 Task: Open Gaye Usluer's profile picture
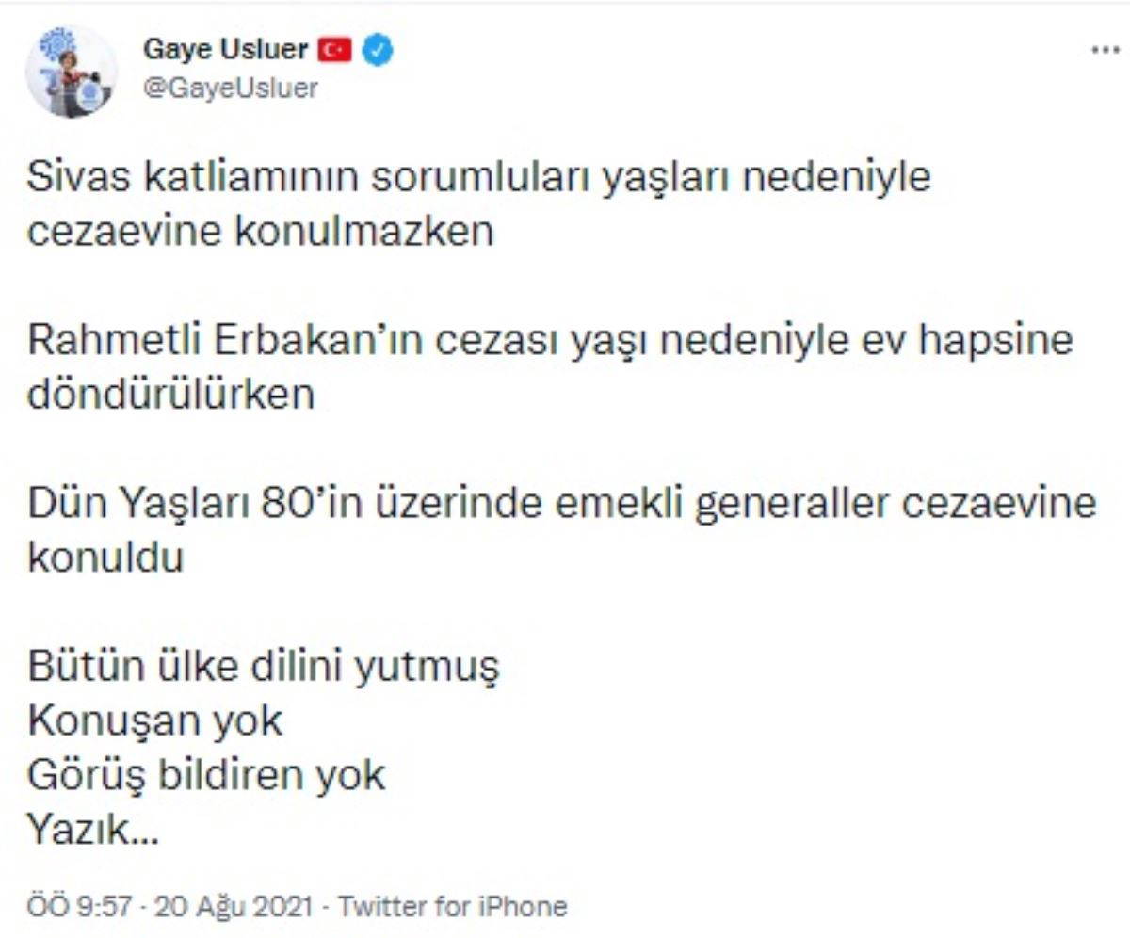tap(71, 73)
